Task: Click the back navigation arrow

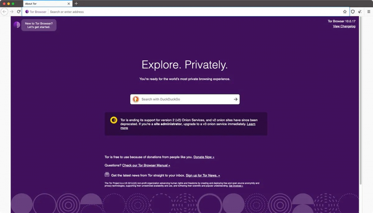Action: 4,12
